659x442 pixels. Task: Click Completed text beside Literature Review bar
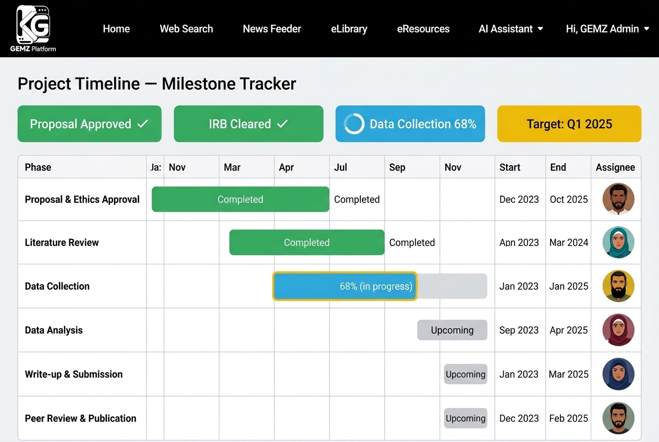412,242
